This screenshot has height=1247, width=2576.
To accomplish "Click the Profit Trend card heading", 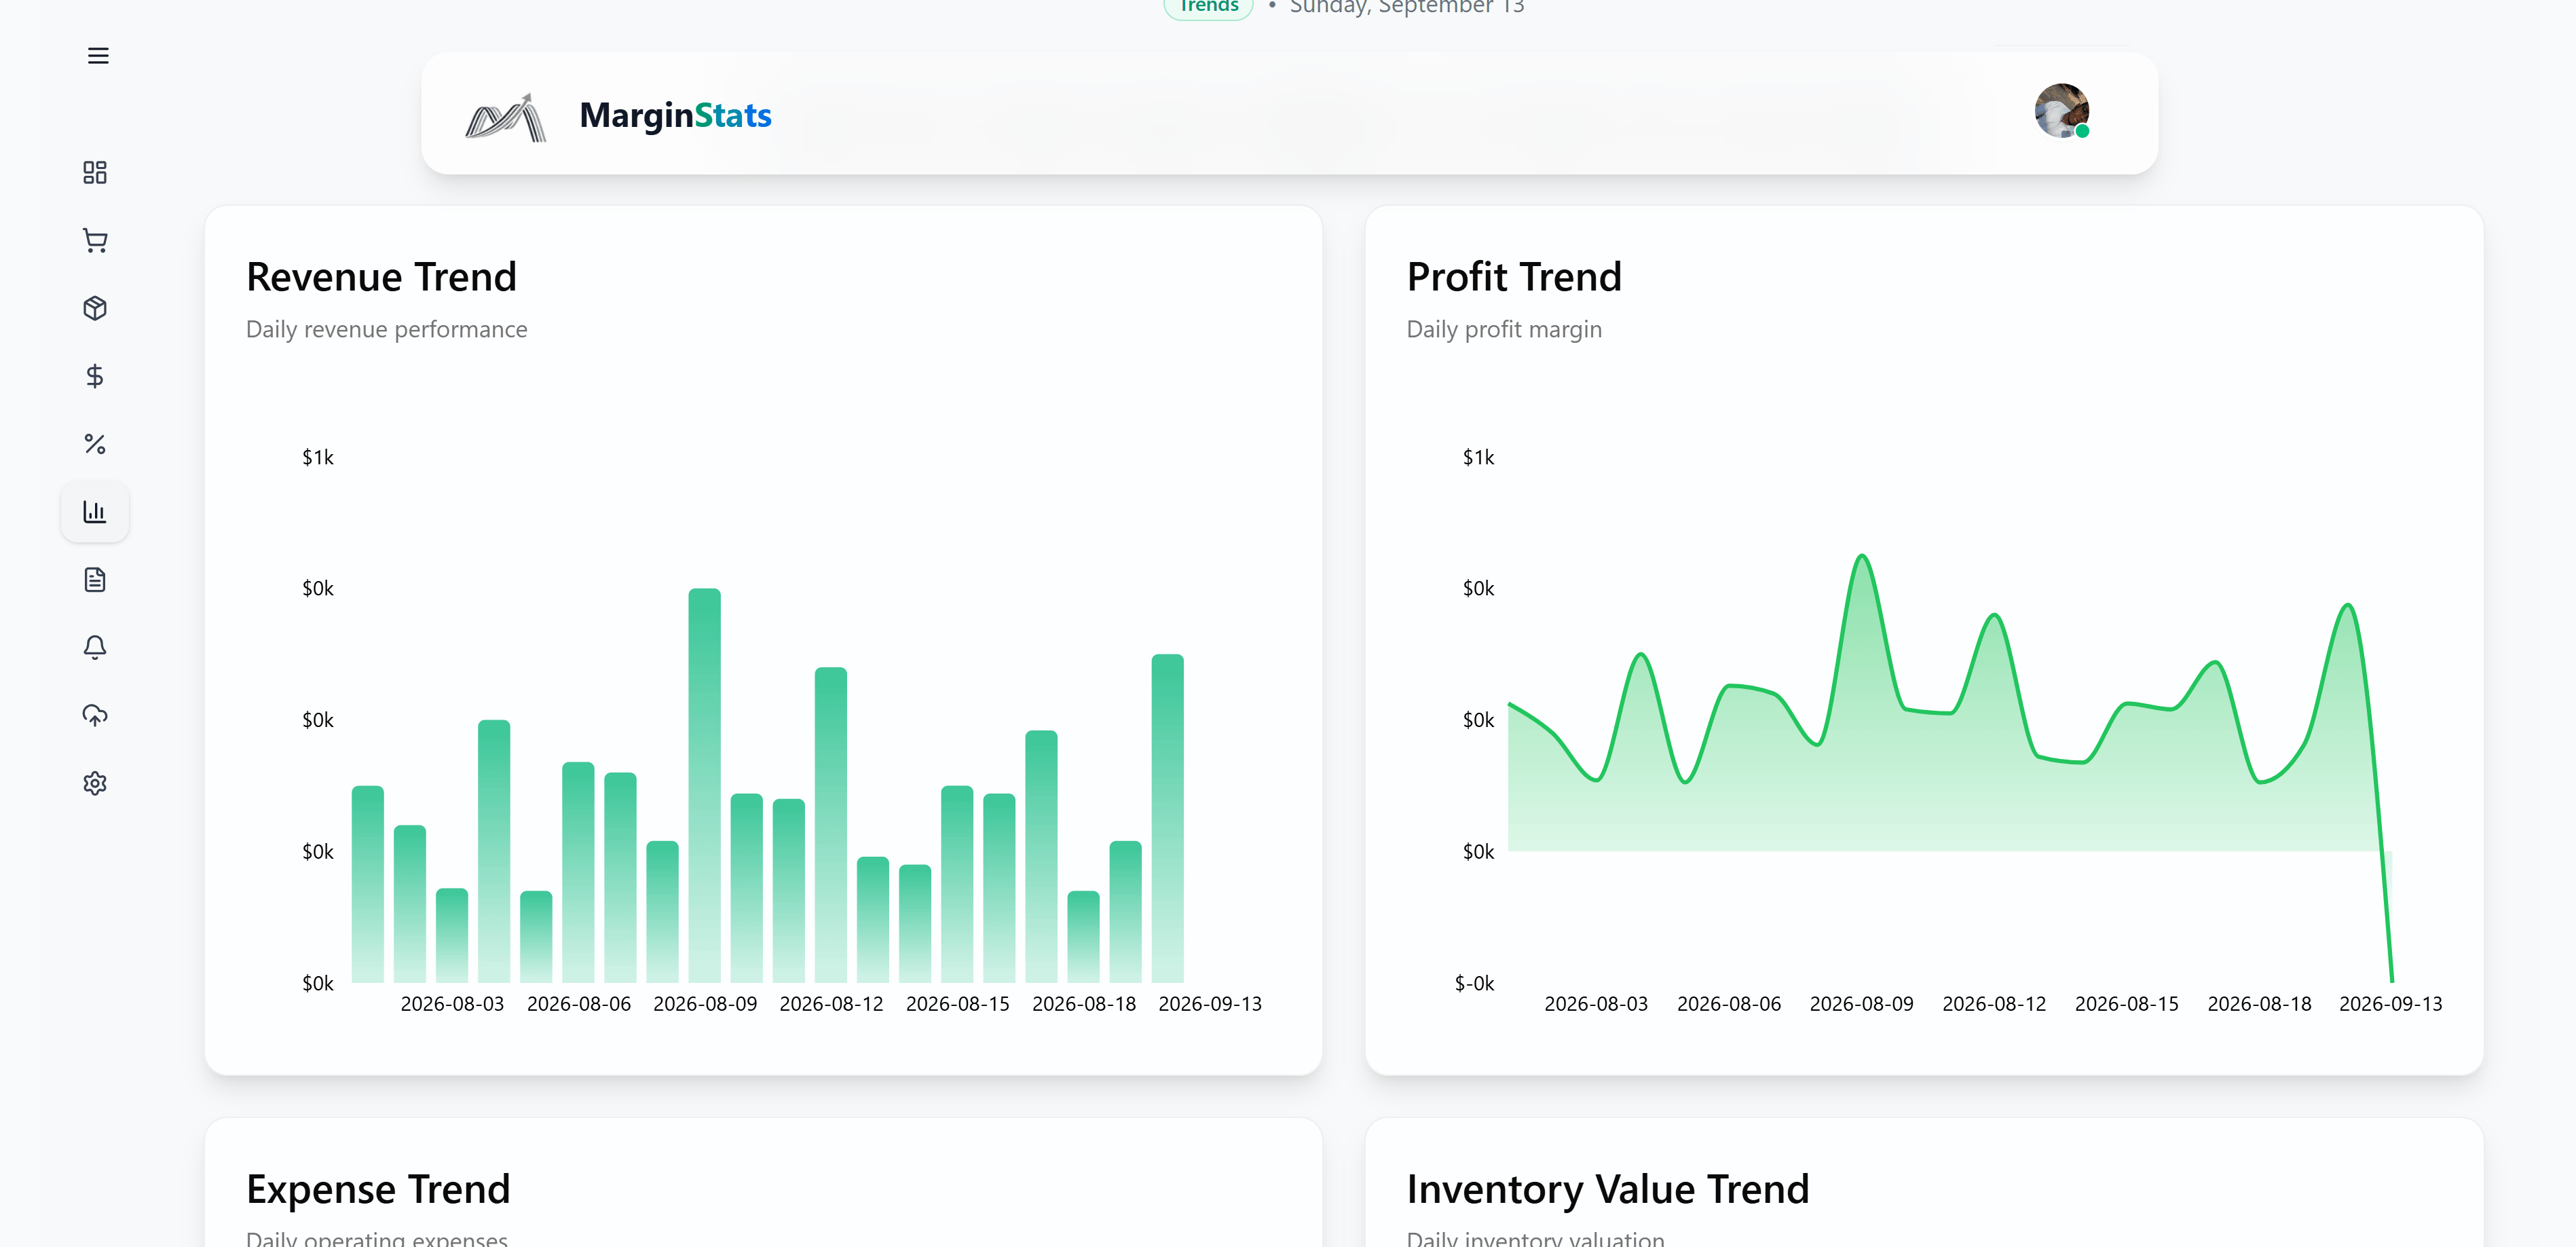I will coord(1513,277).
